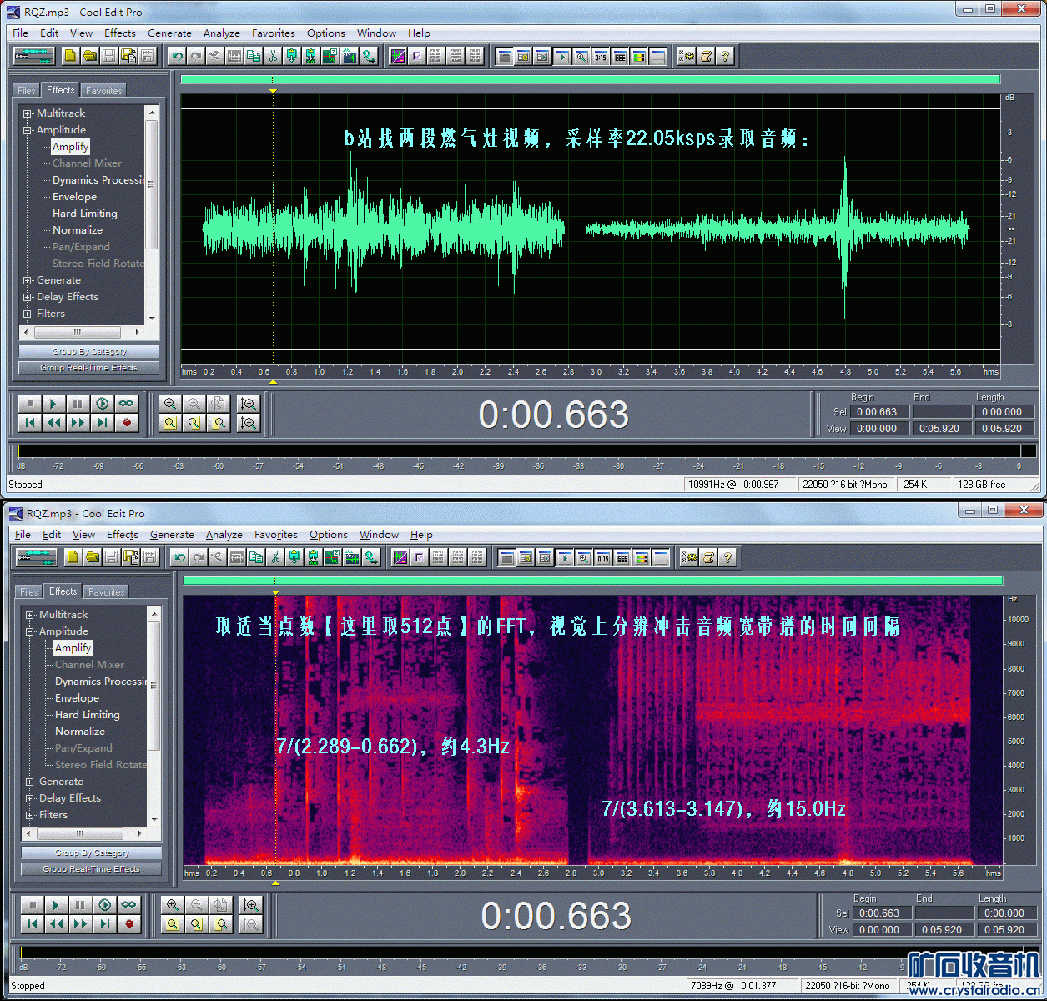Screen dimensions: 1047x1001
Task: Click Zoom In Horizontally in the bottom window
Action: [173, 905]
